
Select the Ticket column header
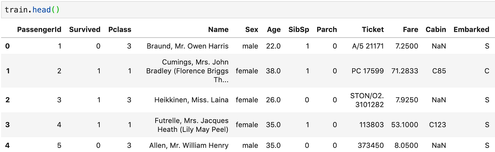point(373,30)
